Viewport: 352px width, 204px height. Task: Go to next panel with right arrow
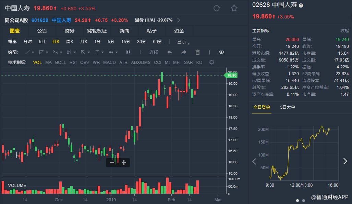tap(345, 161)
